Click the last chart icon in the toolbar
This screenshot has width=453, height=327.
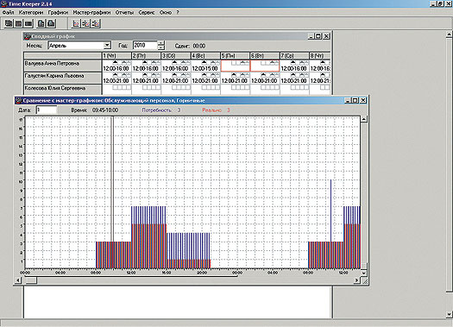click(95, 23)
